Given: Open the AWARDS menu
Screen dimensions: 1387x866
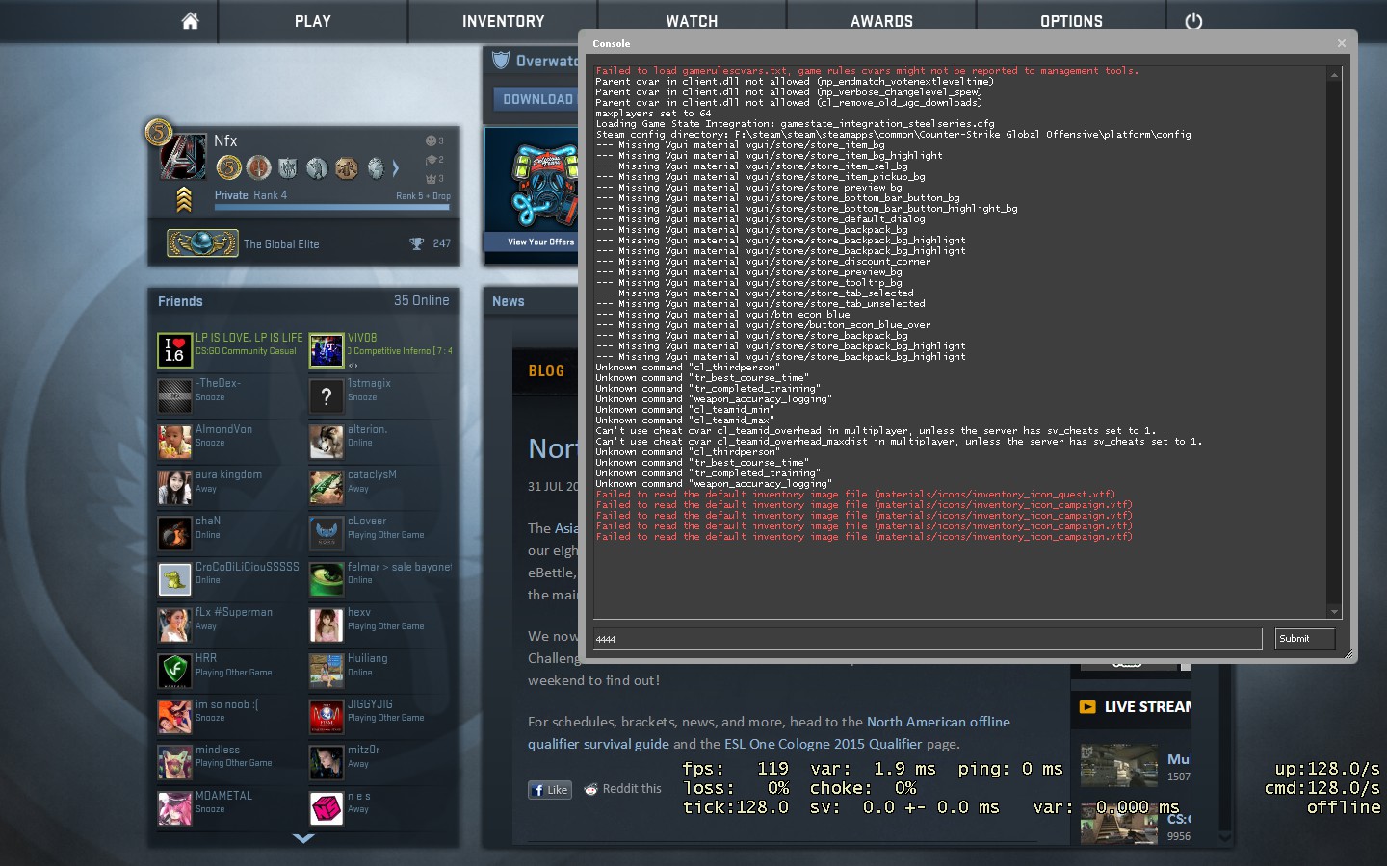Looking at the screenshot, I should pos(881,21).
